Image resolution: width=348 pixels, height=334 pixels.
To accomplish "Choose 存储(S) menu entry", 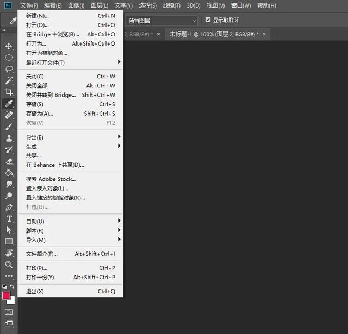I will pos(71,104).
